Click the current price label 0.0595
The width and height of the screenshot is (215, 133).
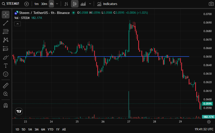[207, 104]
